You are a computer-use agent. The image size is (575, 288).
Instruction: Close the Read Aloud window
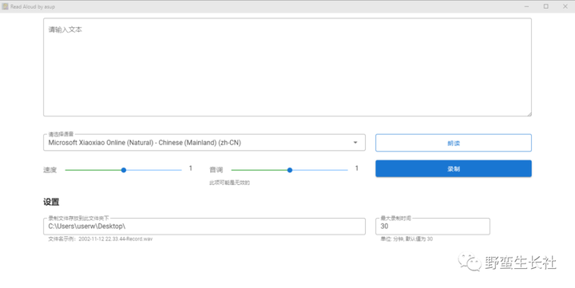[x=565, y=6]
